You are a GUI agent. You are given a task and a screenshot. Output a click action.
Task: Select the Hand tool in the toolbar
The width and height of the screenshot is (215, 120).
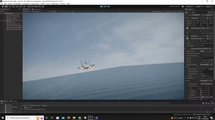[3, 7]
